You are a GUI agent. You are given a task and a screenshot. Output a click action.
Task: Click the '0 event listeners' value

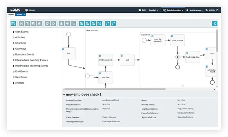(109, 117)
